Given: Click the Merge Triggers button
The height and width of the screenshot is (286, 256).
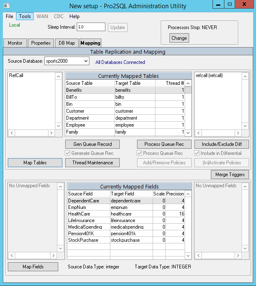Looking at the screenshot, I should (x=230, y=175).
